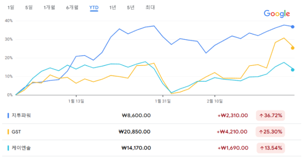
Task: Click the 36.72% gain badge
Action: [x=270, y=115]
